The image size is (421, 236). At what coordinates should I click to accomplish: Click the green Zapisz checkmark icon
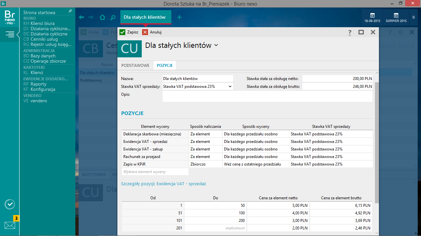tap(122, 32)
